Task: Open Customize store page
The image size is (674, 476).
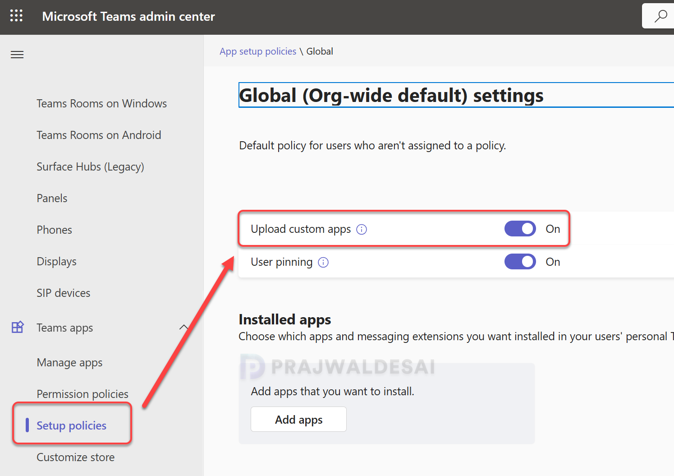Action: coord(75,457)
